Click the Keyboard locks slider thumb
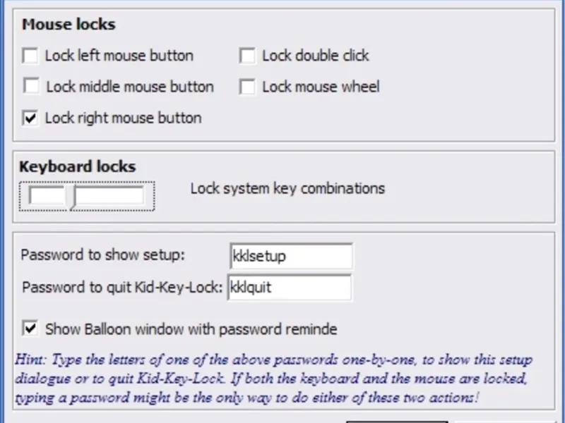565x423 pixels. 70,196
